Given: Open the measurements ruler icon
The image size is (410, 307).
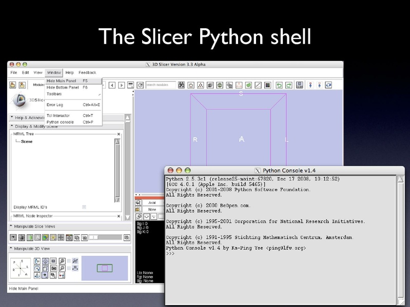Looking at the screenshot, I should click(258, 85).
